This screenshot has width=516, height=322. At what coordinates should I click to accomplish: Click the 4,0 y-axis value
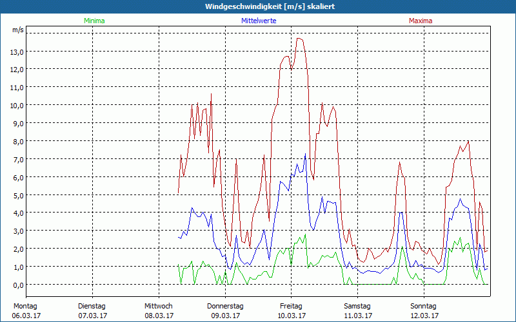19,213
